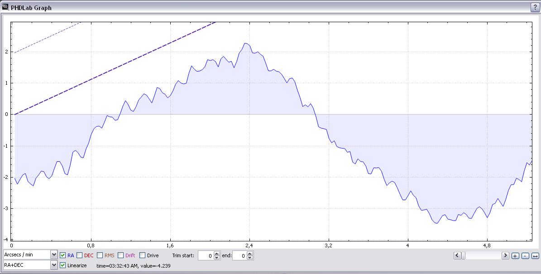Image resolution: width=541 pixels, height=274 pixels.
Task: Click the horizontal scrollbar track
Action: coord(484,255)
